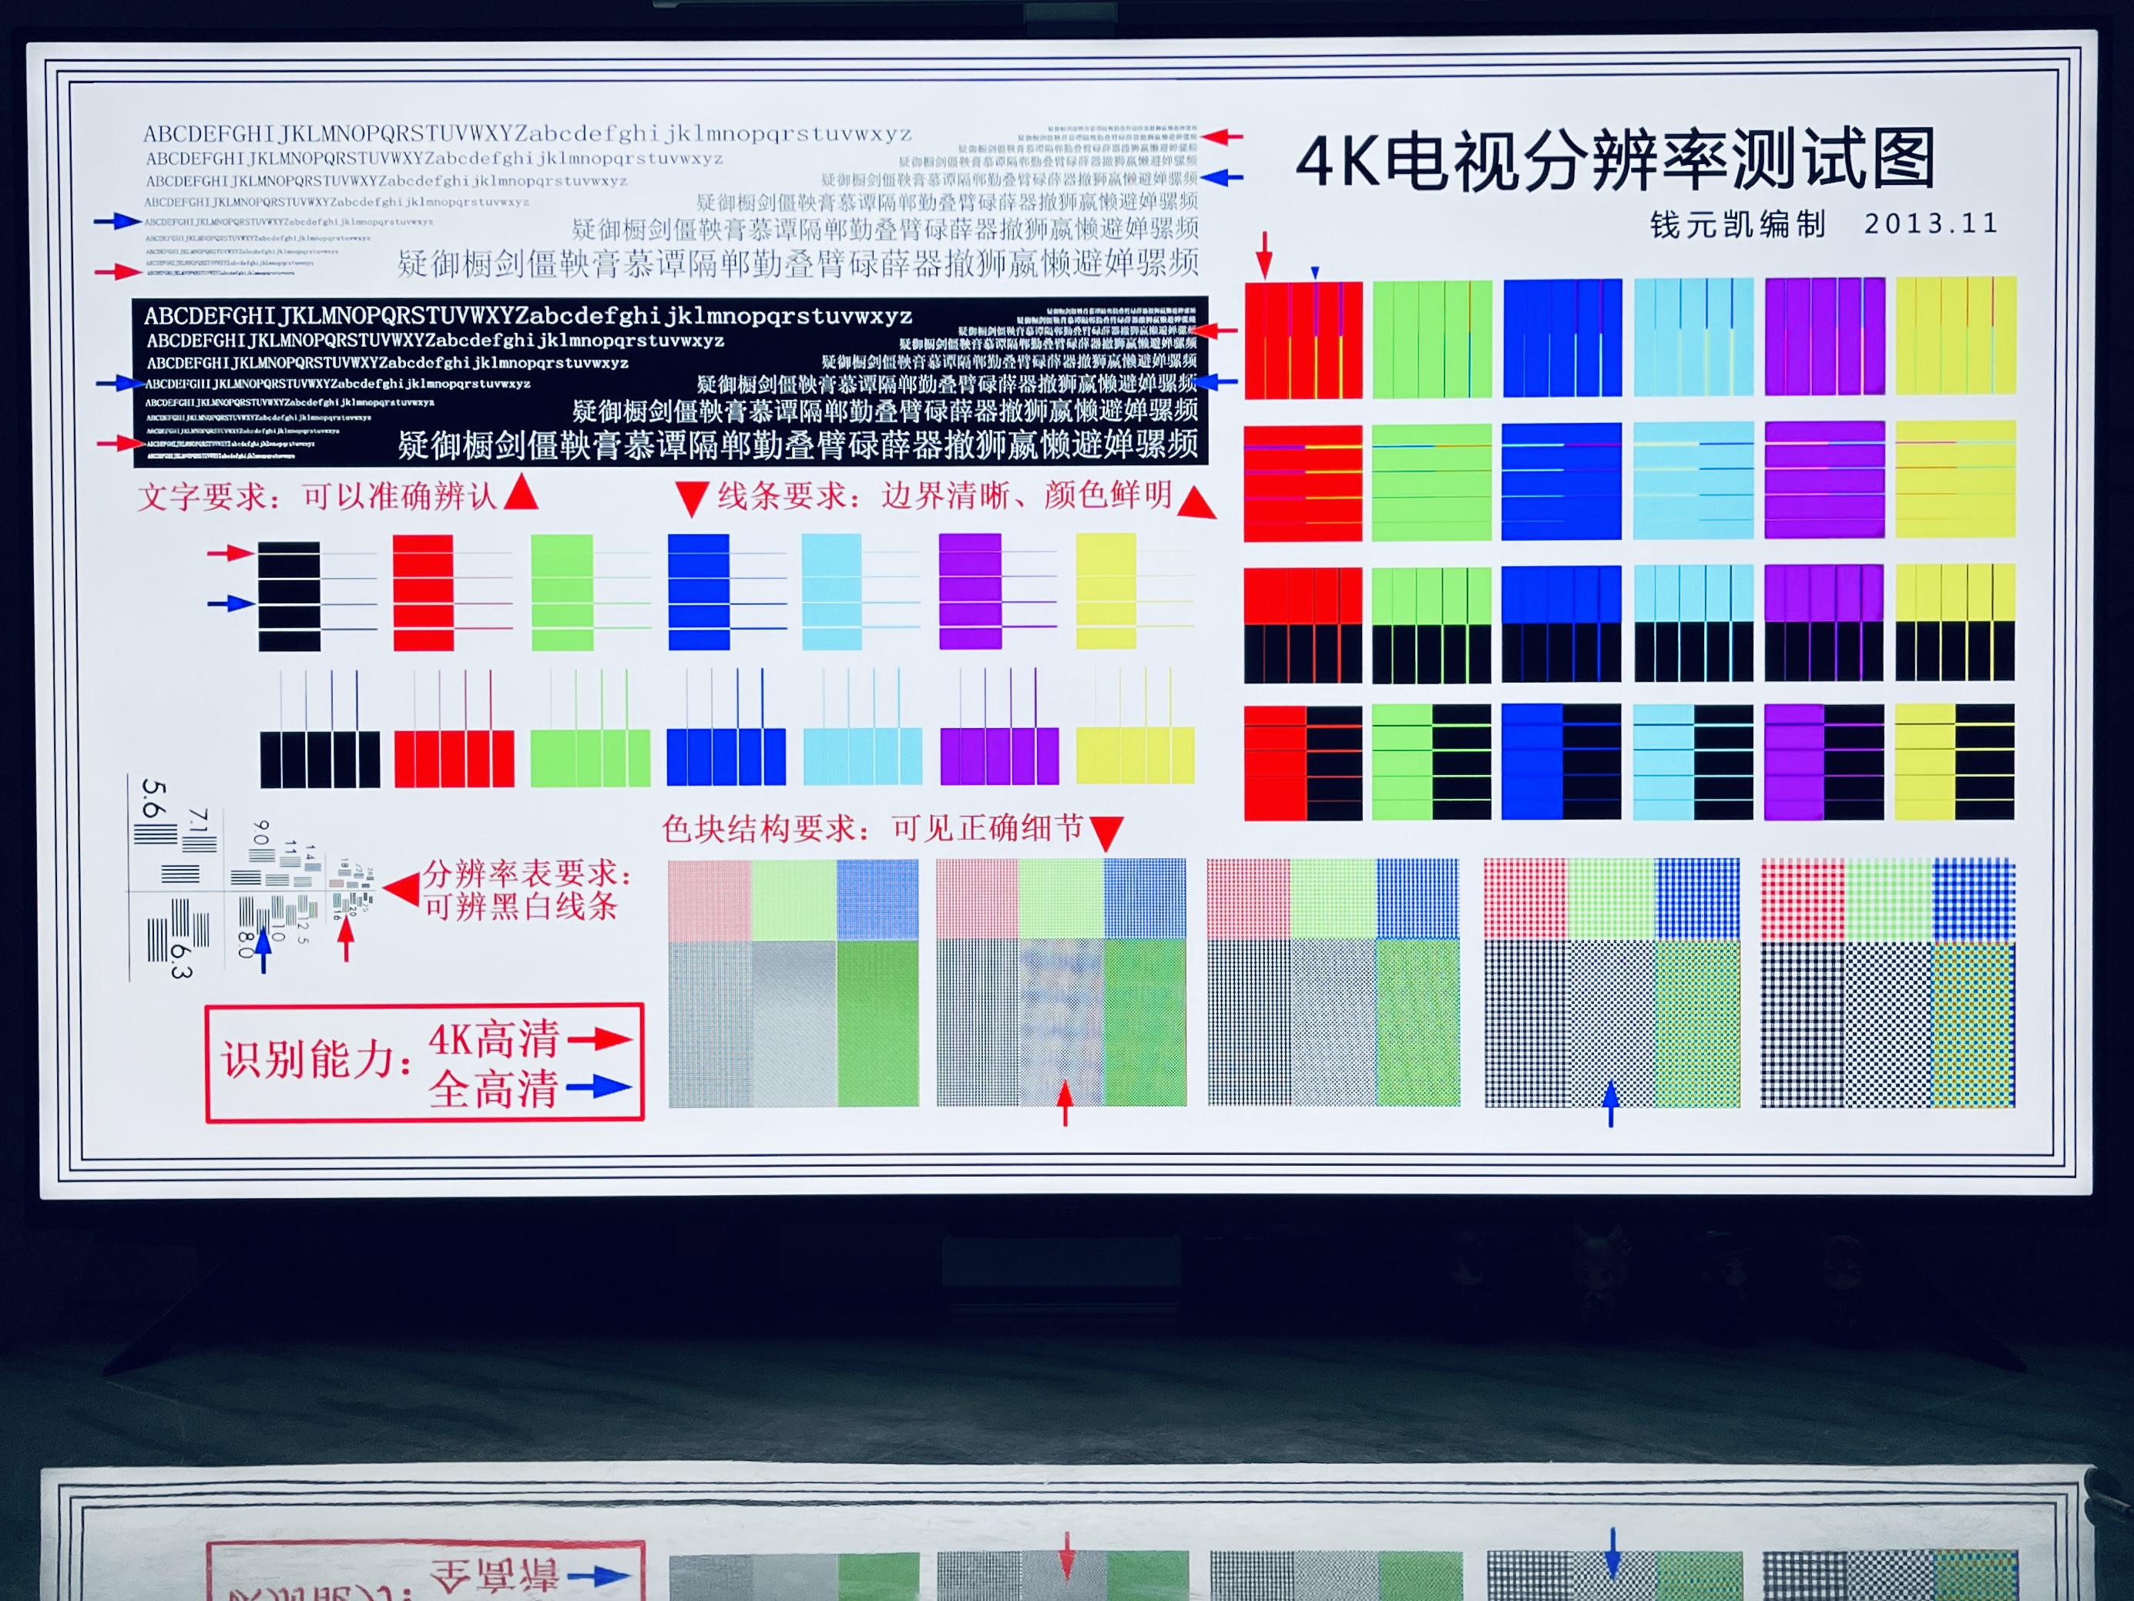The height and width of the screenshot is (1601, 2134).
Task: Click the checker panel above the red arrow
Action: pyautogui.click(x=1061, y=982)
